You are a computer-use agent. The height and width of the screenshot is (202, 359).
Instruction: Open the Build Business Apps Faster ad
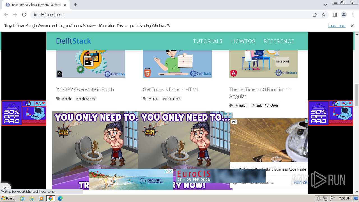pos(269,169)
